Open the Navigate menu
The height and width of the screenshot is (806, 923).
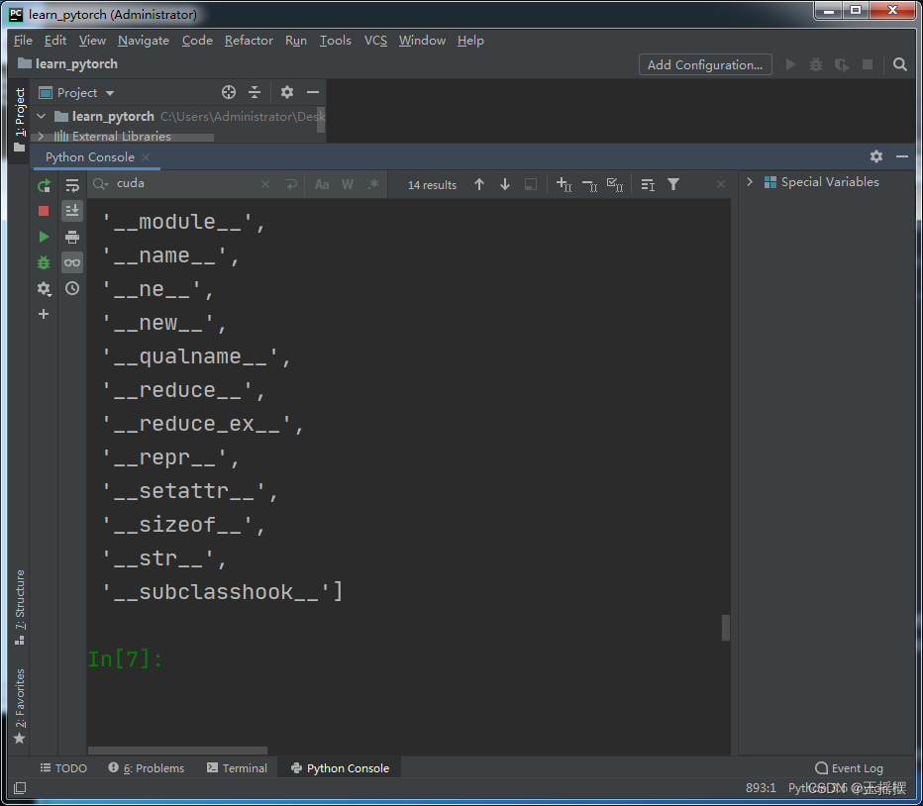pyautogui.click(x=143, y=41)
